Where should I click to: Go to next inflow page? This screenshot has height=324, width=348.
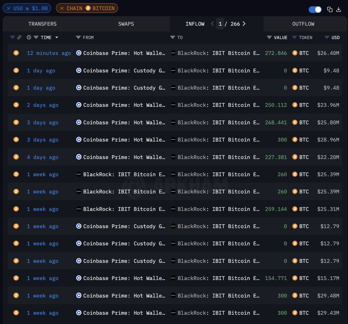pyautogui.click(x=244, y=24)
